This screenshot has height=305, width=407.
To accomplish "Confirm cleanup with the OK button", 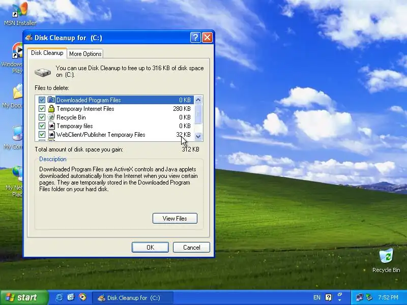I will (150, 248).
